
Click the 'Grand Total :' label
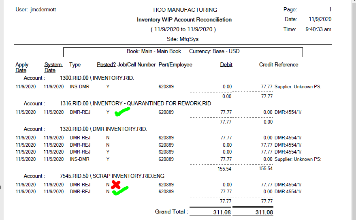pos(171,211)
